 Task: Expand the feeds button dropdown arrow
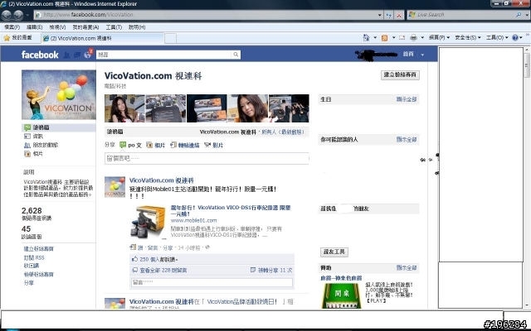coord(393,37)
